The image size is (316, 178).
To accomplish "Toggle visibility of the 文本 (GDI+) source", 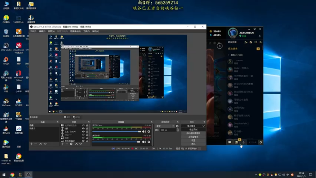I will coord(83,132).
